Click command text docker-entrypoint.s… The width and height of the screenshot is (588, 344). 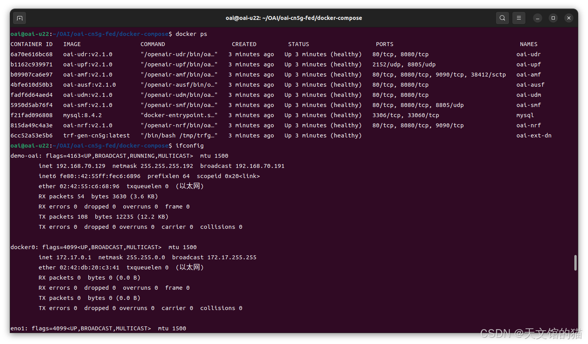179,115
